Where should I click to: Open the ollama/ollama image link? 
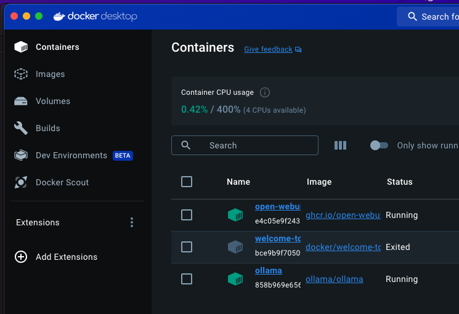point(335,279)
